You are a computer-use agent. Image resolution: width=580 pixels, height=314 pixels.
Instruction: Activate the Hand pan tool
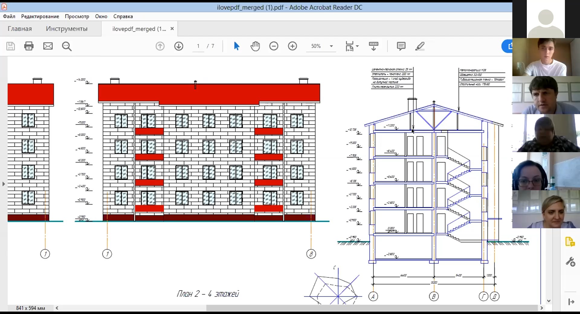coord(255,46)
